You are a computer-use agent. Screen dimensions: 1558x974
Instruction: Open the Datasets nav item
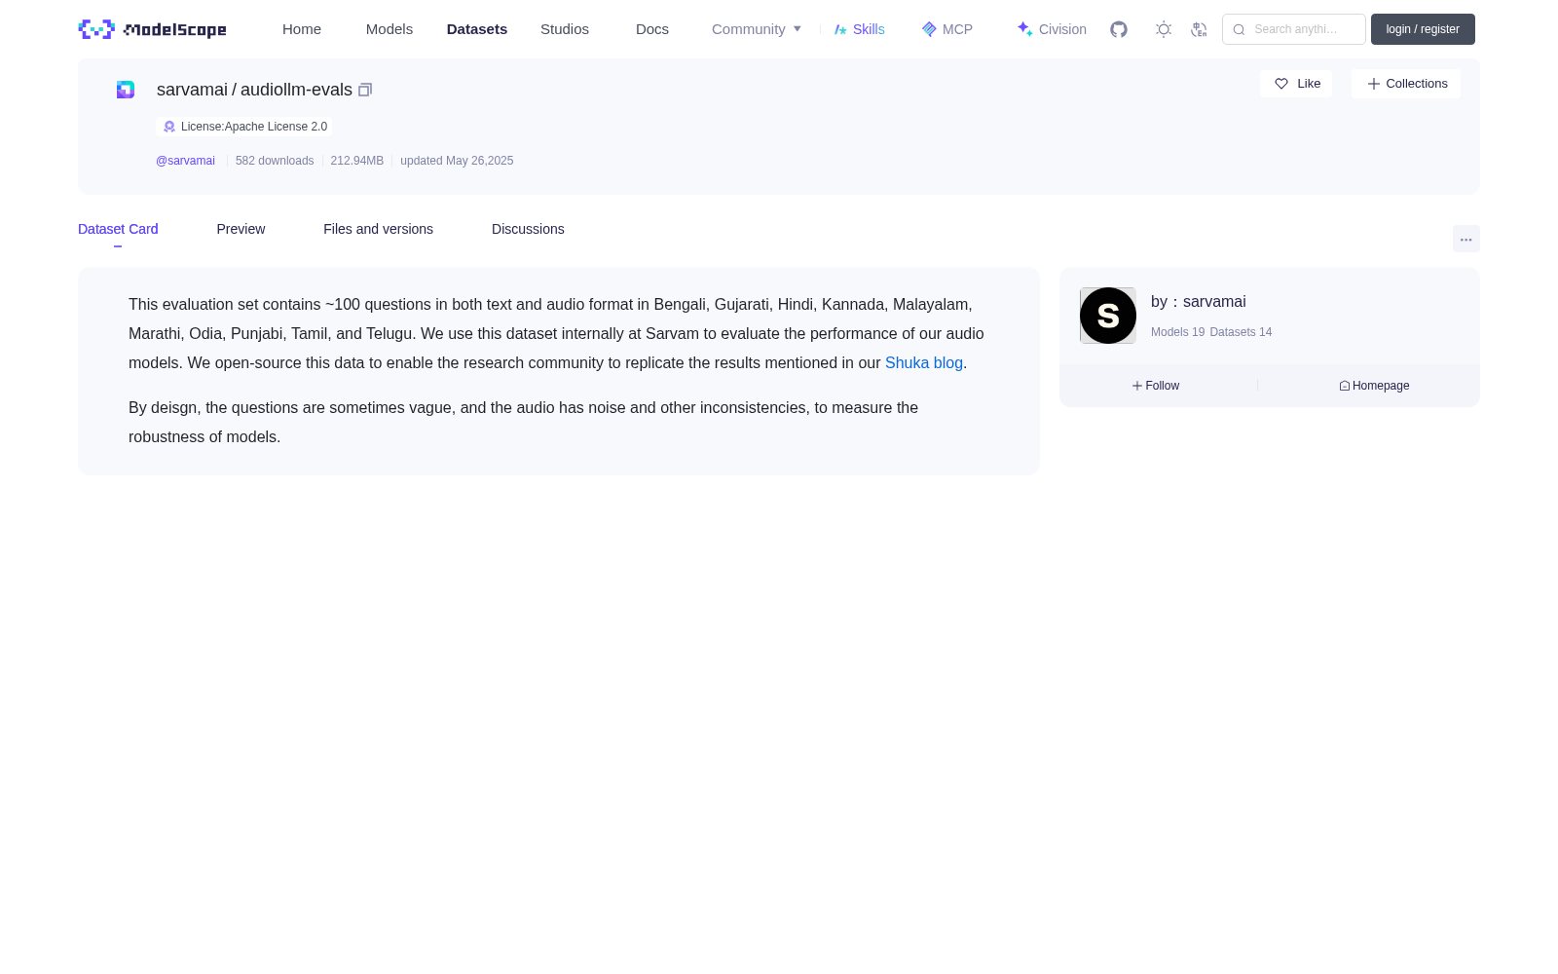coord(477,29)
